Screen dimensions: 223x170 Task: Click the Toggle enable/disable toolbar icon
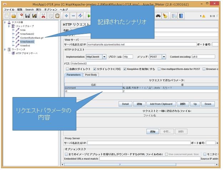[80, 16]
